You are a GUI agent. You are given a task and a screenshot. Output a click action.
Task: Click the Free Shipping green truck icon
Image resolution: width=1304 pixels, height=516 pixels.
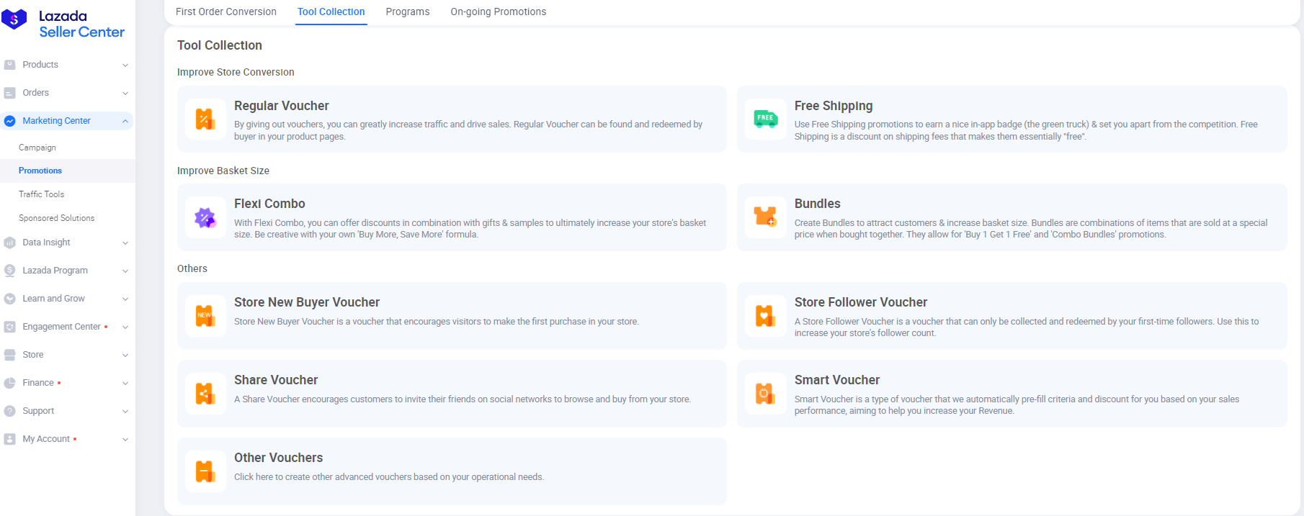click(765, 119)
